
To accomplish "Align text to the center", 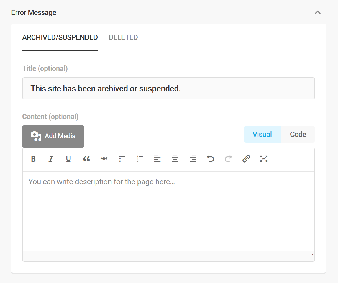I will (175, 159).
